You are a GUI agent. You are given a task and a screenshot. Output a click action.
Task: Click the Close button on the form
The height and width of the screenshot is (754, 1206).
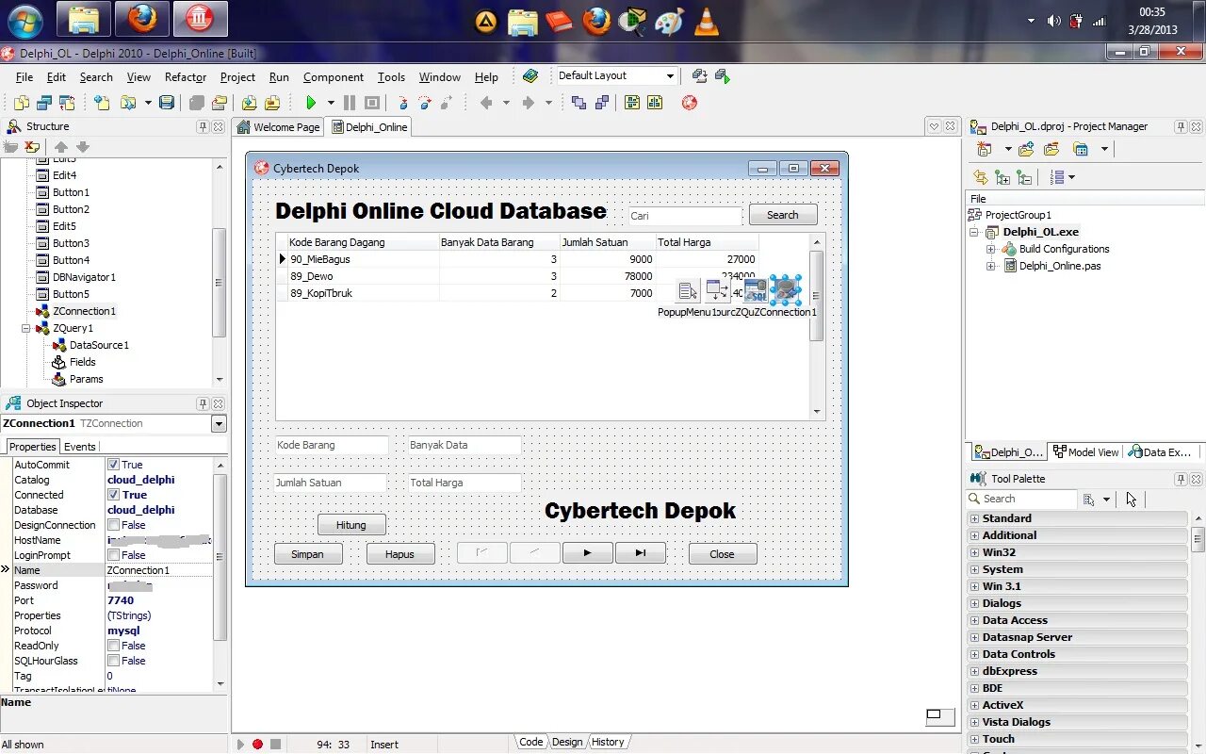click(x=723, y=554)
